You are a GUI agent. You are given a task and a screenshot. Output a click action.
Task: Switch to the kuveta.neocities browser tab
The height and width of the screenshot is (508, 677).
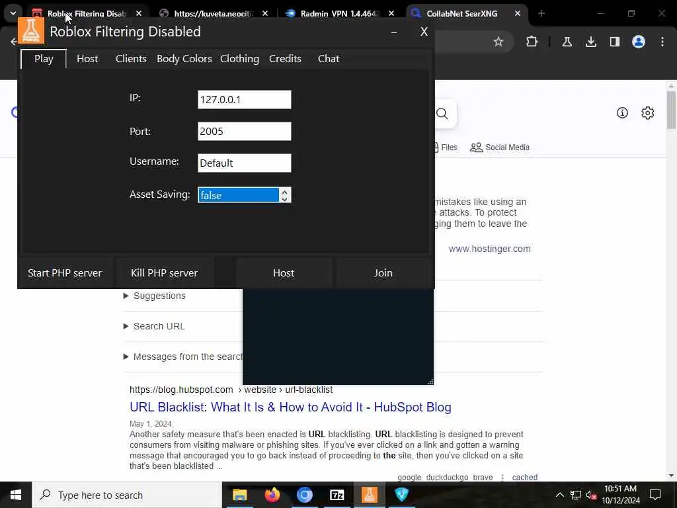(x=214, y=13)
